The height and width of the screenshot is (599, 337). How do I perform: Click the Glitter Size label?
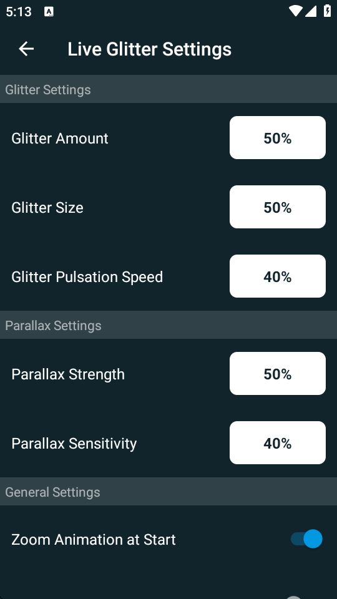coord(47,207)
